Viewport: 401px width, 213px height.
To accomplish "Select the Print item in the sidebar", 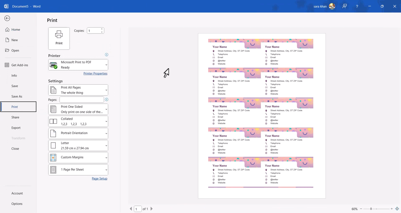I will (x=18, y=107).
